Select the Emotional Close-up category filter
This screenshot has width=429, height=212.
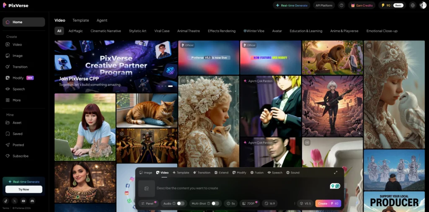[x=382, y=31]
